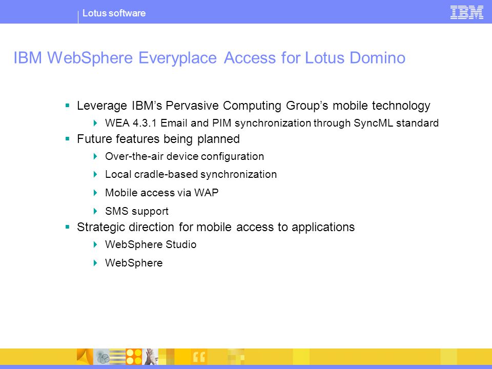Click the yellow lines tile in footer
This screenshot has width=492, height=369.
(x=117, y=357)
